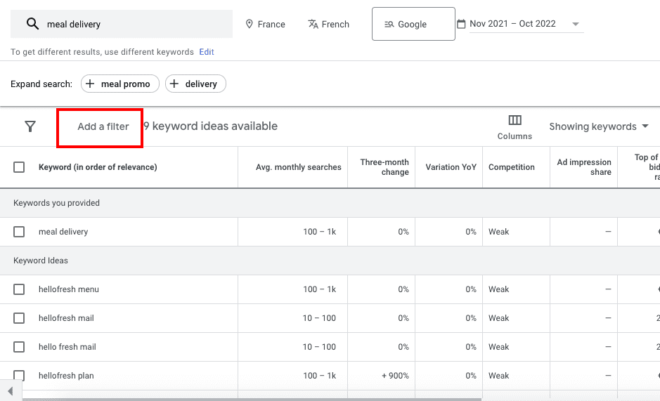Sort by Ad impression share column

tap(584, 167)
